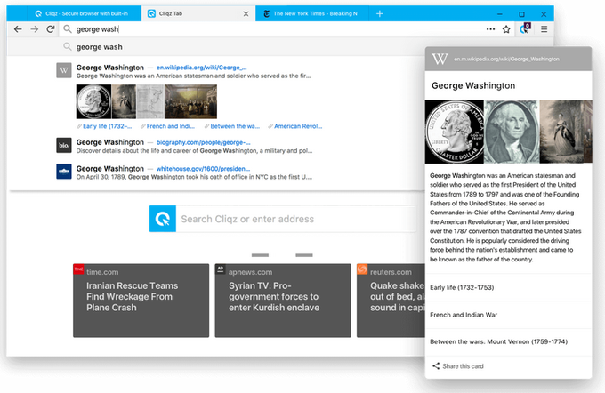Click the address bar containing george wash

(x=270, y=29)
